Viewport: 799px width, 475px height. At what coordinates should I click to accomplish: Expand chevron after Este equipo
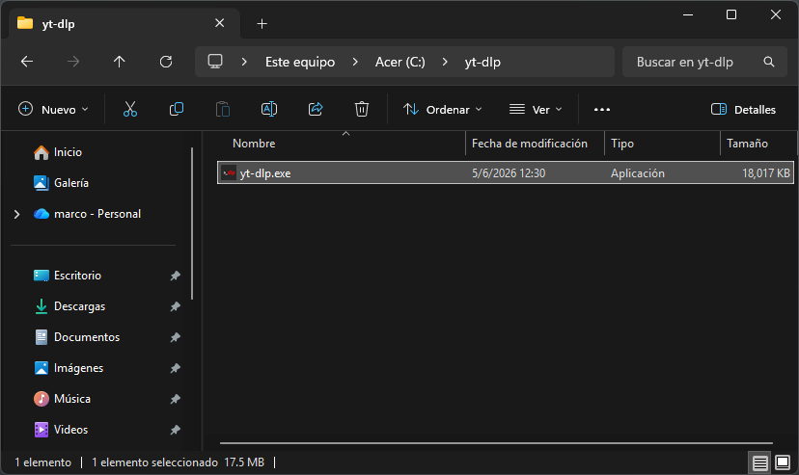tap(355, 62)
